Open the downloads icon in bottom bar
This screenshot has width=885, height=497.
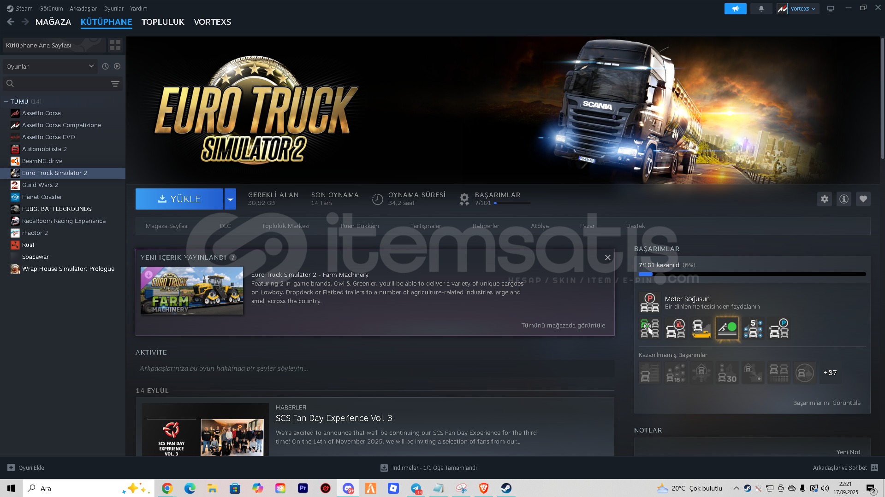point(384,468)
